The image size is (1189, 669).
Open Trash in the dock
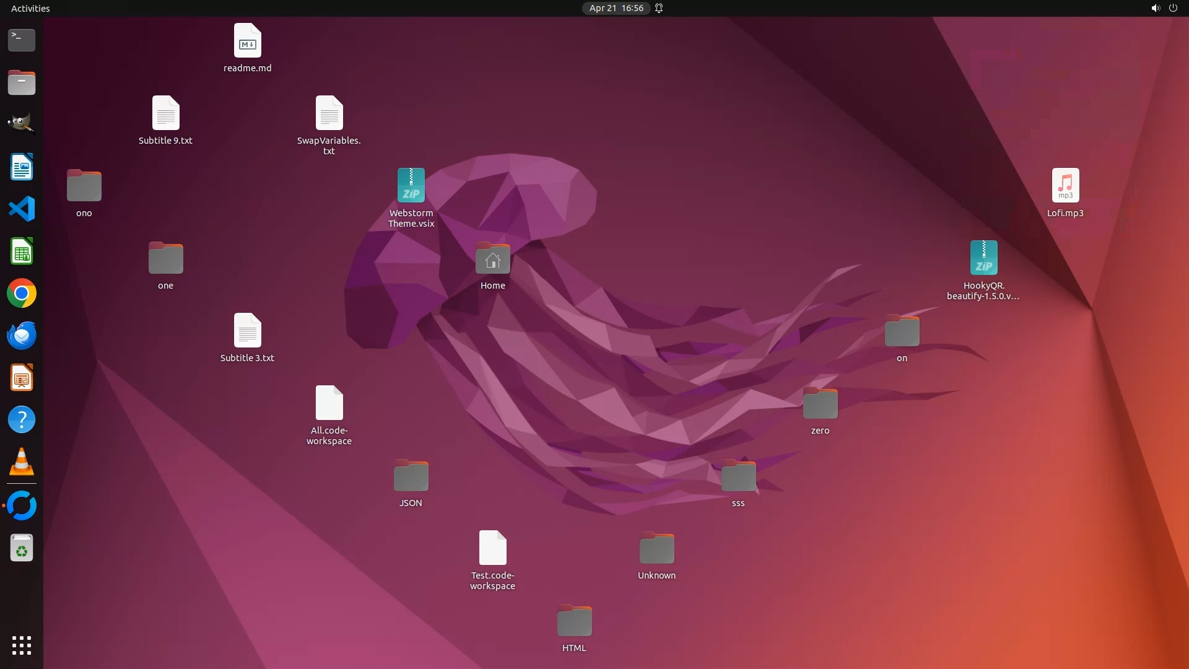[x=22, y=548]
